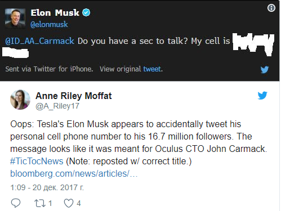The height and width of the screenshot is (211, 281).
Task: Retweet Anne Riley Moffat's tweet
Action: click(40, 203)
